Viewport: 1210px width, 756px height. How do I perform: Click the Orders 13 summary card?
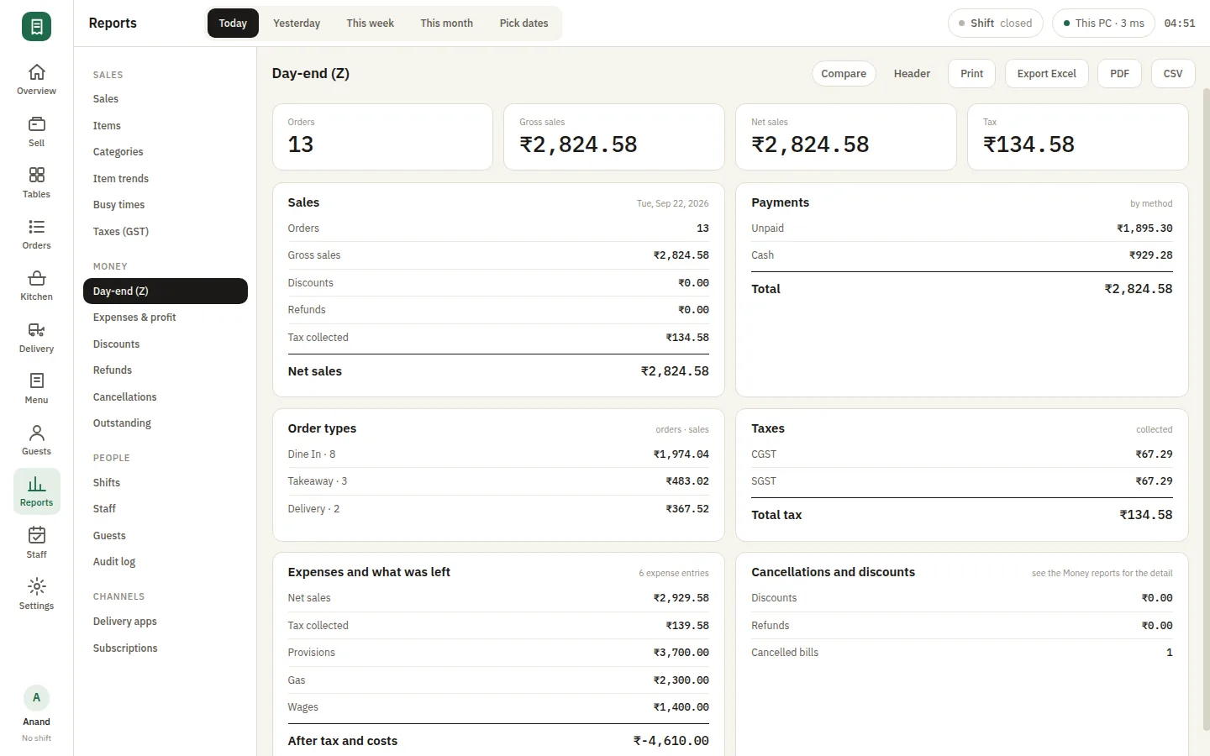tap(382, 137)
